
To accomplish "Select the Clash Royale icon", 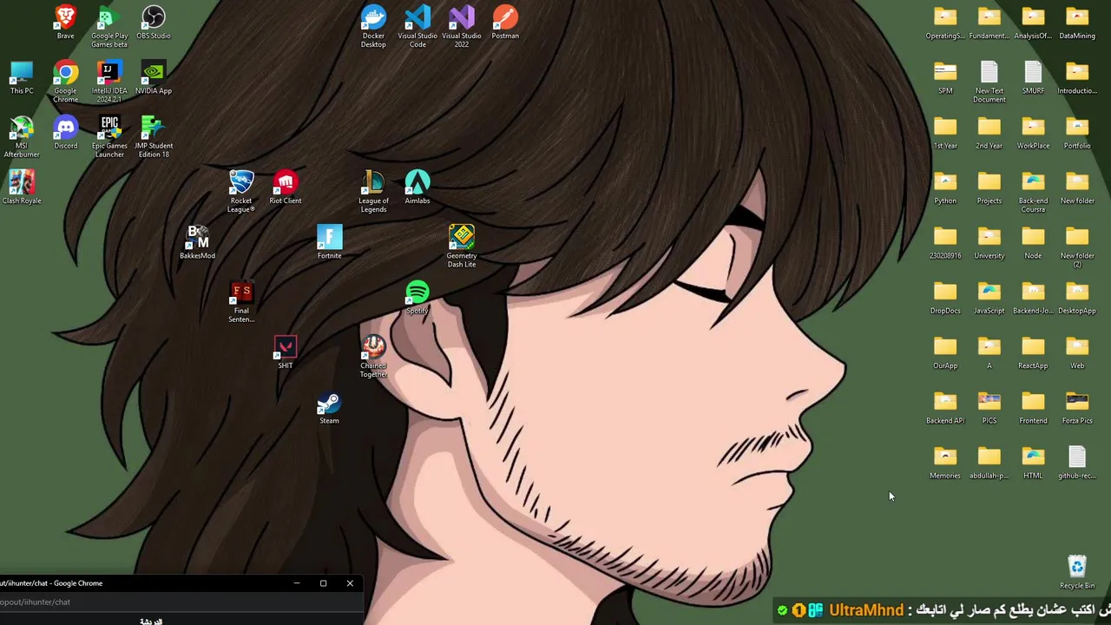I will [22, 187].
